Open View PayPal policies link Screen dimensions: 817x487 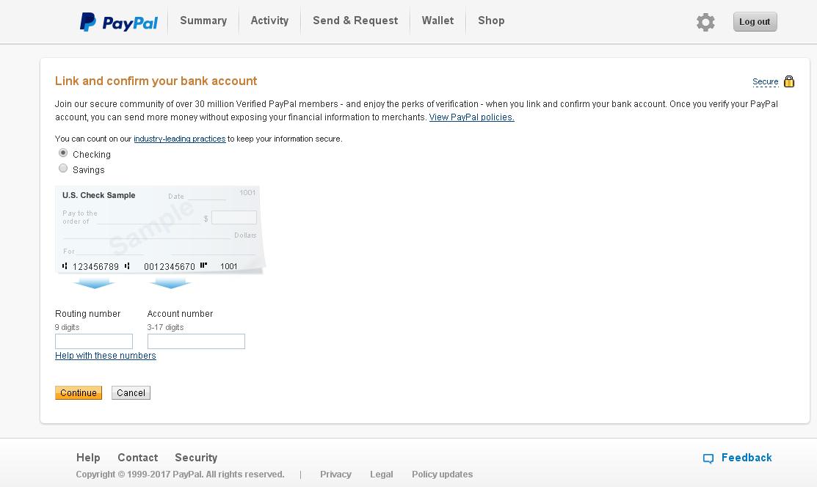coord(471,117)
